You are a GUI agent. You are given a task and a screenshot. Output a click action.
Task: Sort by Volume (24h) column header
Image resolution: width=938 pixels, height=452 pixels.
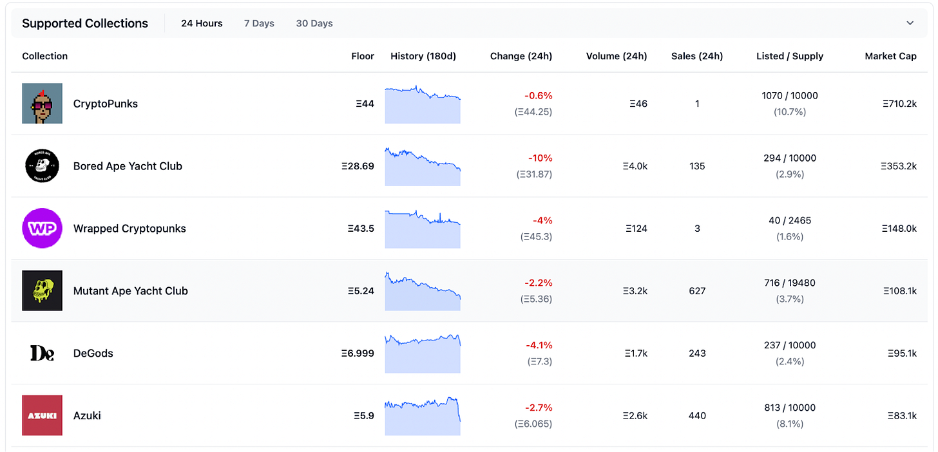tap(617, 56)
